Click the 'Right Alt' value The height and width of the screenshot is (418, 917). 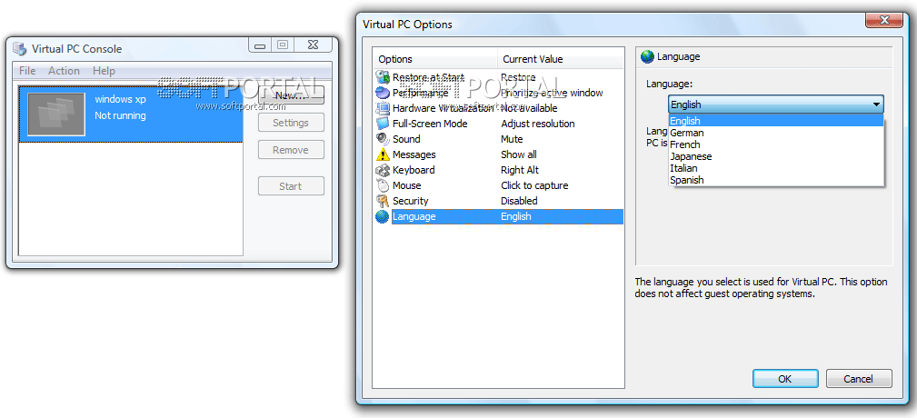pos(520,170)
